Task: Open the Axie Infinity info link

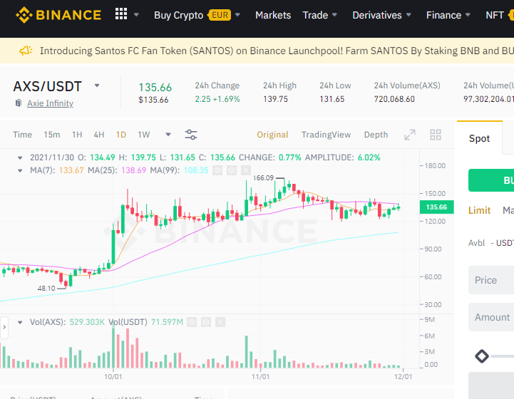Action: tap(50, 103)
